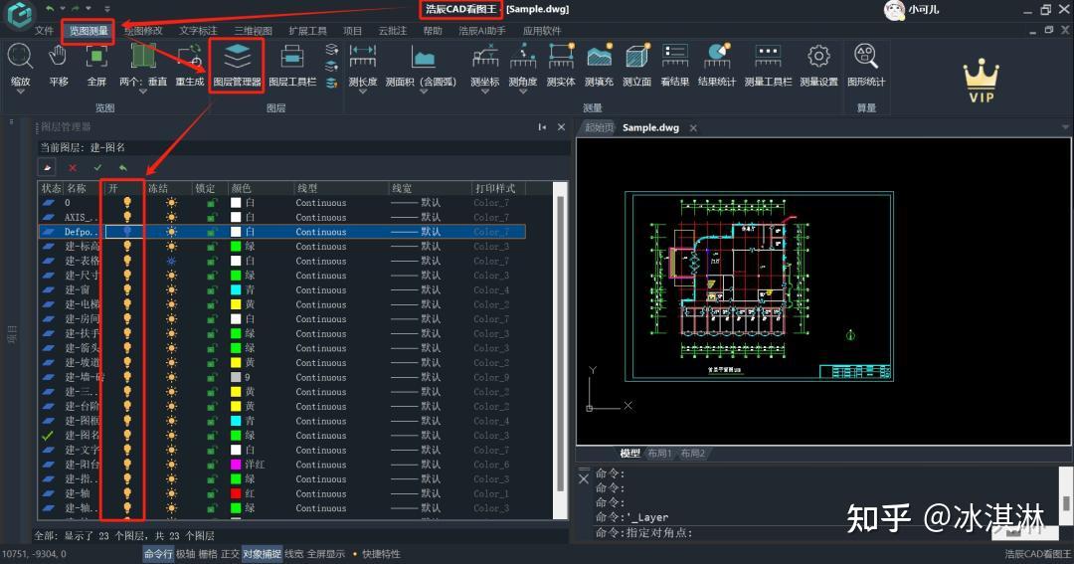Click the cyan color swatch of 建-窗 layer

point(236,289)
